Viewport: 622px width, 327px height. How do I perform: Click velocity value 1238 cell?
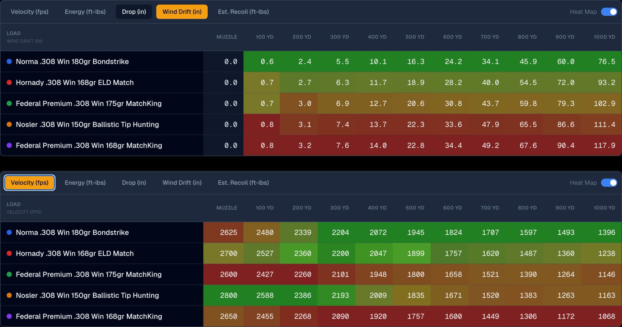coord(602,253)
